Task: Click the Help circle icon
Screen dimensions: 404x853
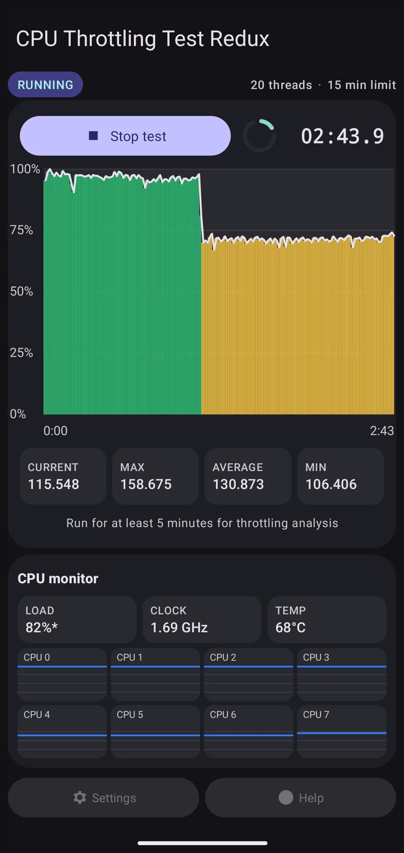Action: [x=286, y=797]
